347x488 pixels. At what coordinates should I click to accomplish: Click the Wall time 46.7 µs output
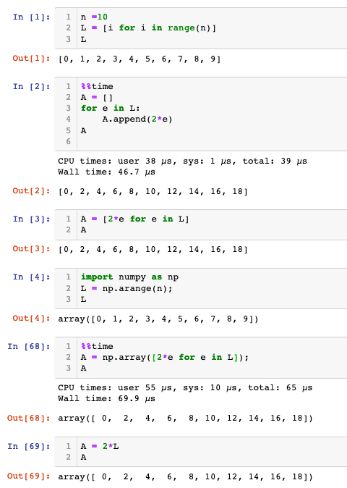(x=106, y=172)
